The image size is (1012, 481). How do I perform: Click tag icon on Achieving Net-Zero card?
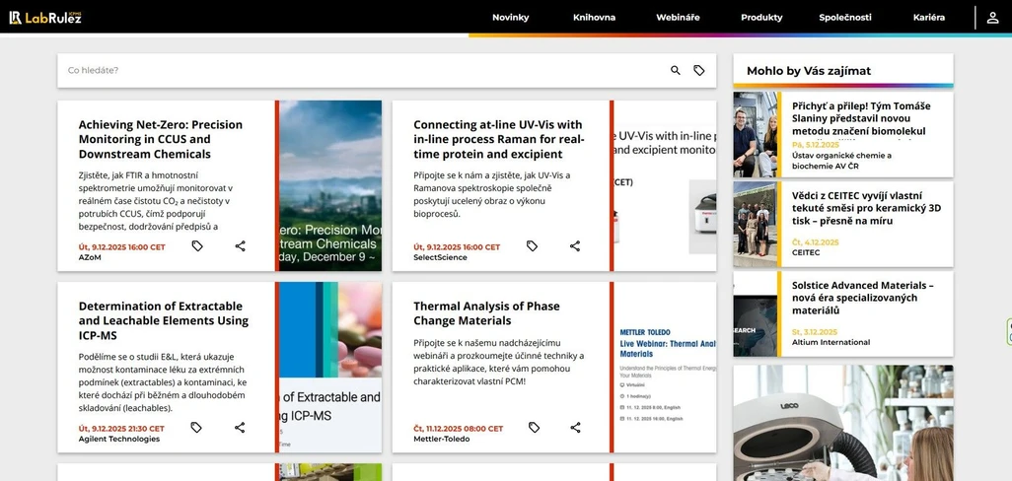click(x=197, y=246)
